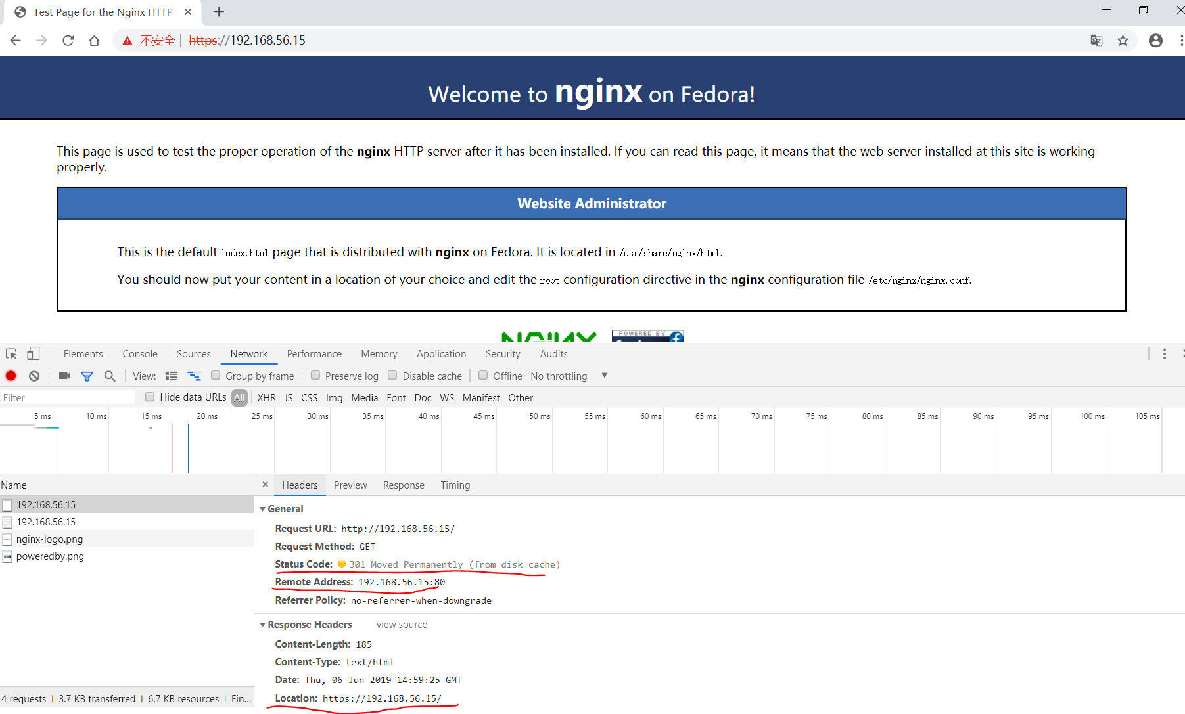Switch to the Memory panel
The width and height of the screenshot is (1185, 714).
(379, 354)
